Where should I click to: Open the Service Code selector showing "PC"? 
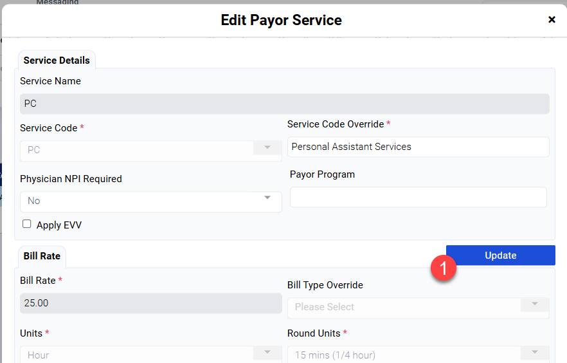tap(141, 151)
